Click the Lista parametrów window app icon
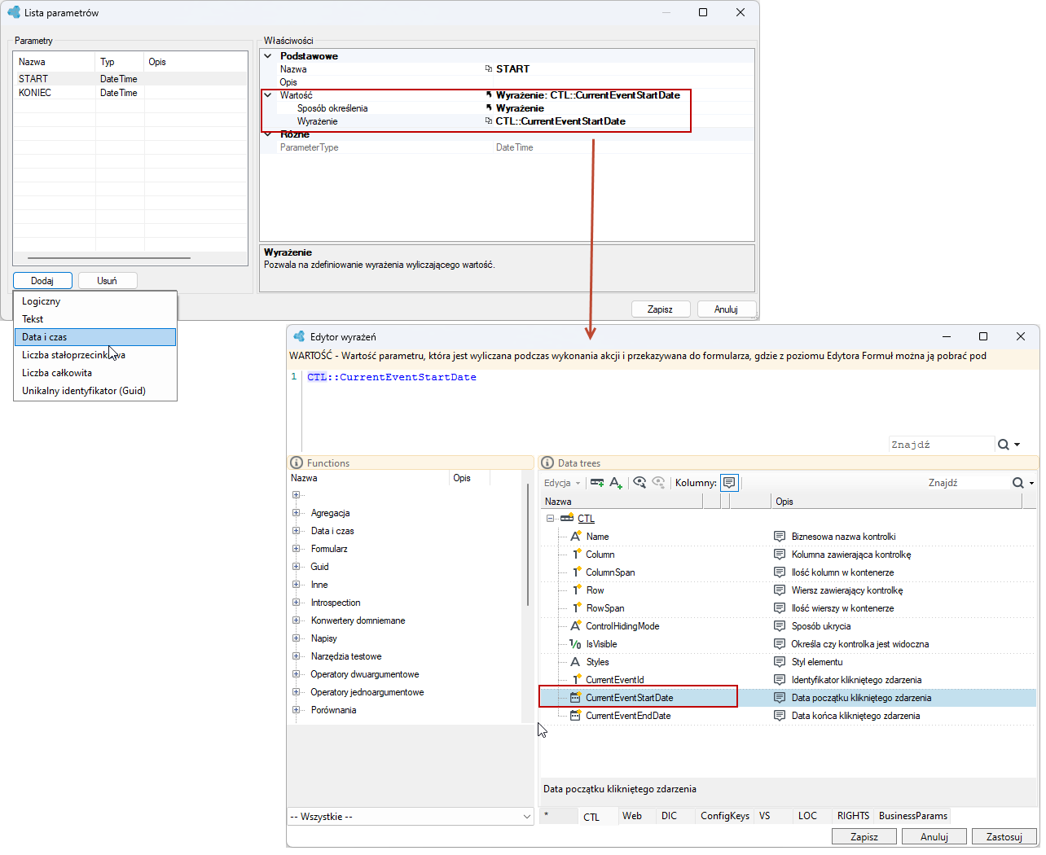1046x855 pixels. pos(14,12)
